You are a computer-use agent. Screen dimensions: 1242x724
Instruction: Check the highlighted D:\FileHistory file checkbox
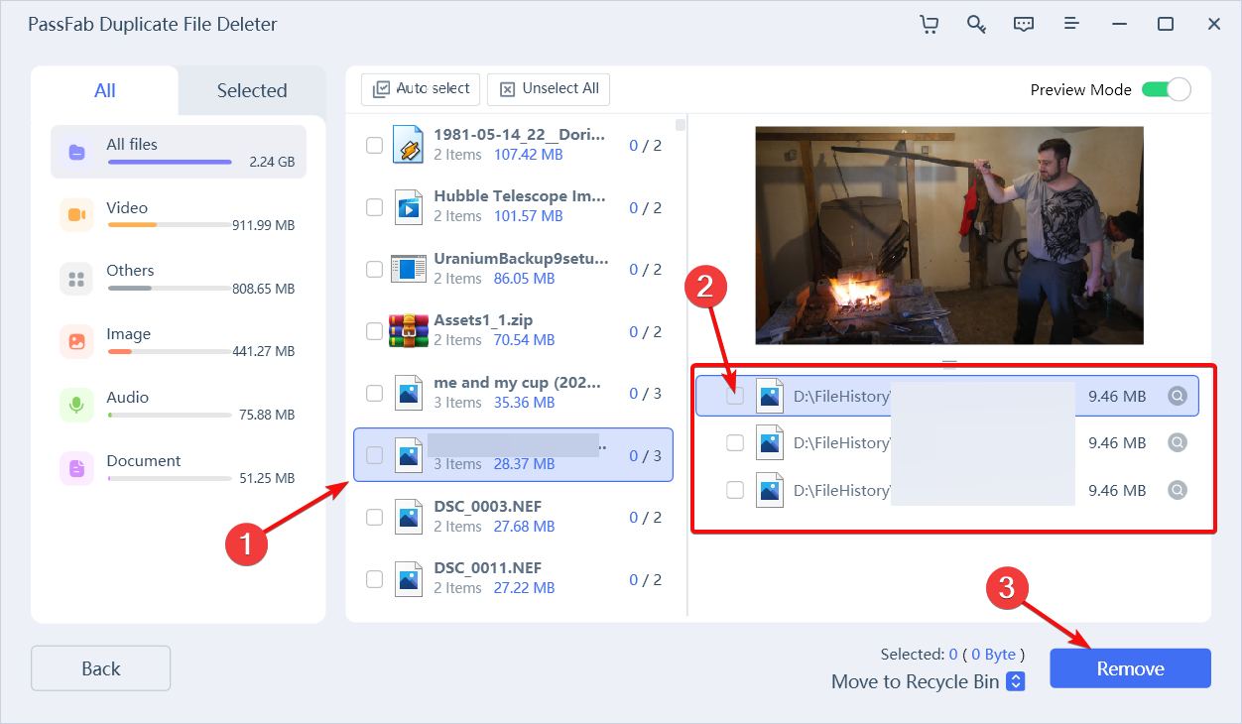pyautogui.click(x=735, y=396)
